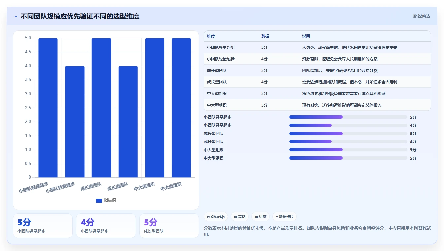Click the 0.5 y-axis label
Screen dimensions: 444x251
[28, 164]
